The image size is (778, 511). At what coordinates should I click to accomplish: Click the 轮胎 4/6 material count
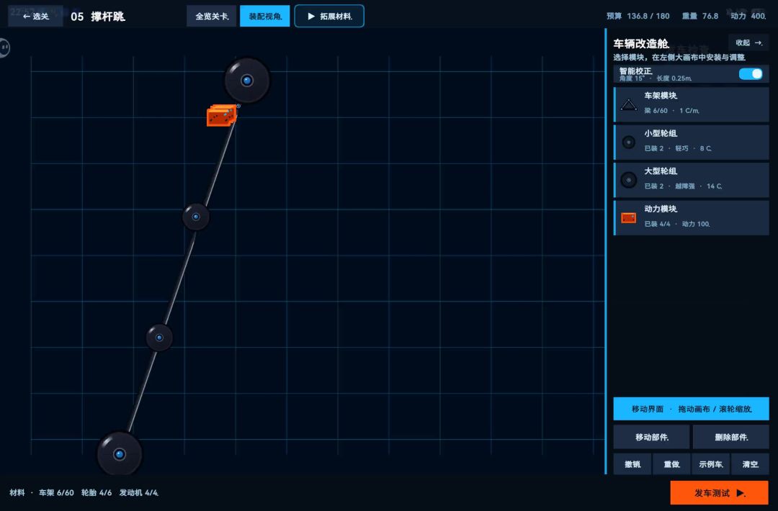(x=97, y=493)
